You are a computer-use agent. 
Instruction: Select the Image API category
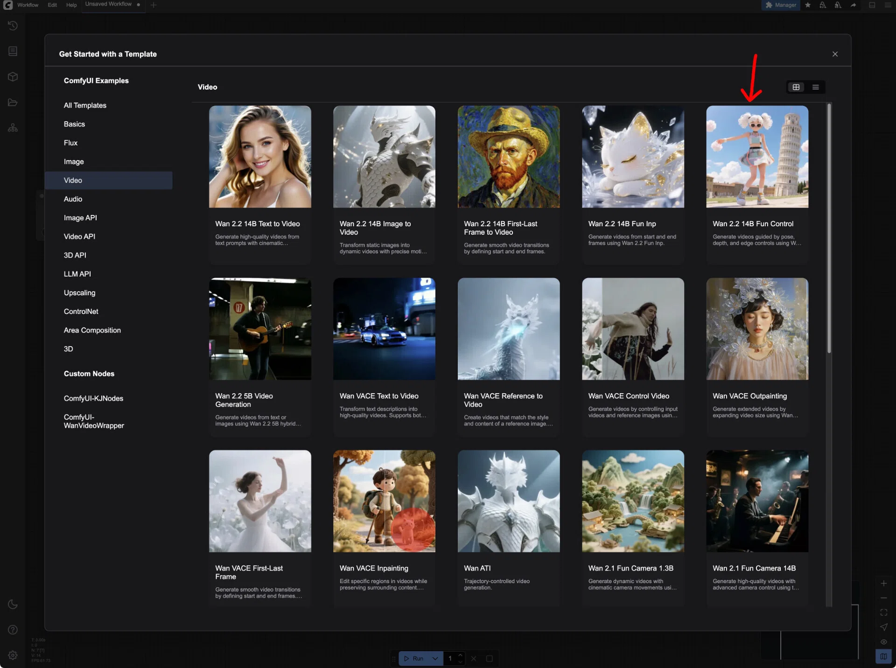(x=80, y=218)
